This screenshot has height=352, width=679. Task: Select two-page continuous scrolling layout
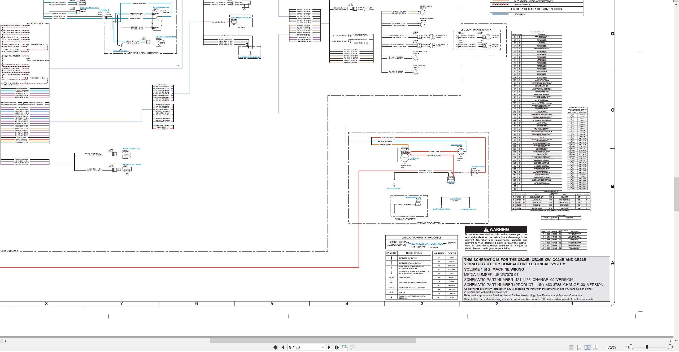pyautogui.click(x=595, y=347)
